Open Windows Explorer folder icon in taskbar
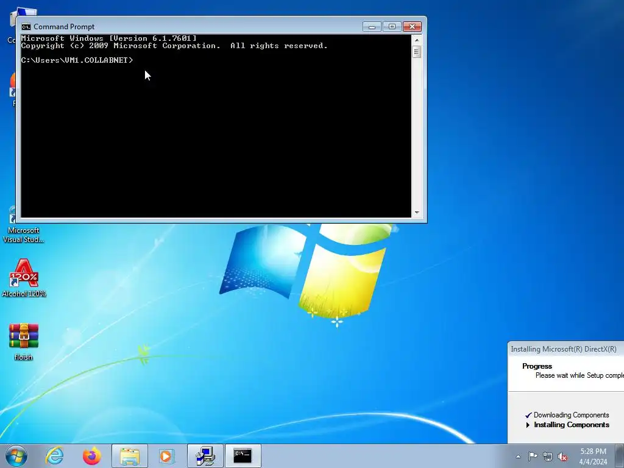Screen dimensions: 624x468 coord(130,456)
